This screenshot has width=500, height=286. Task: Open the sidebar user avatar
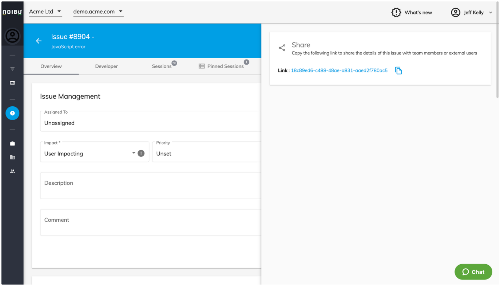tap(12, 36)
